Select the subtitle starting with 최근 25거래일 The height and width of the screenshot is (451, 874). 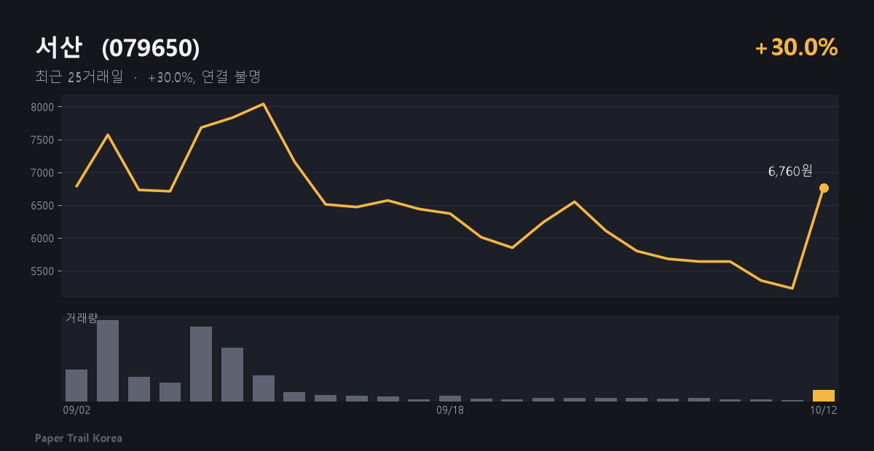pos(148,76)
